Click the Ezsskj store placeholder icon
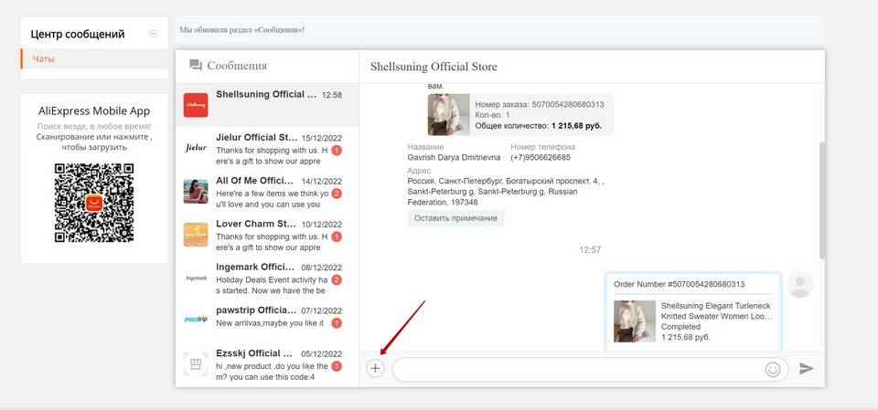Image resolution: width=878 pixels, height=410 pixels. coord(196,364)
